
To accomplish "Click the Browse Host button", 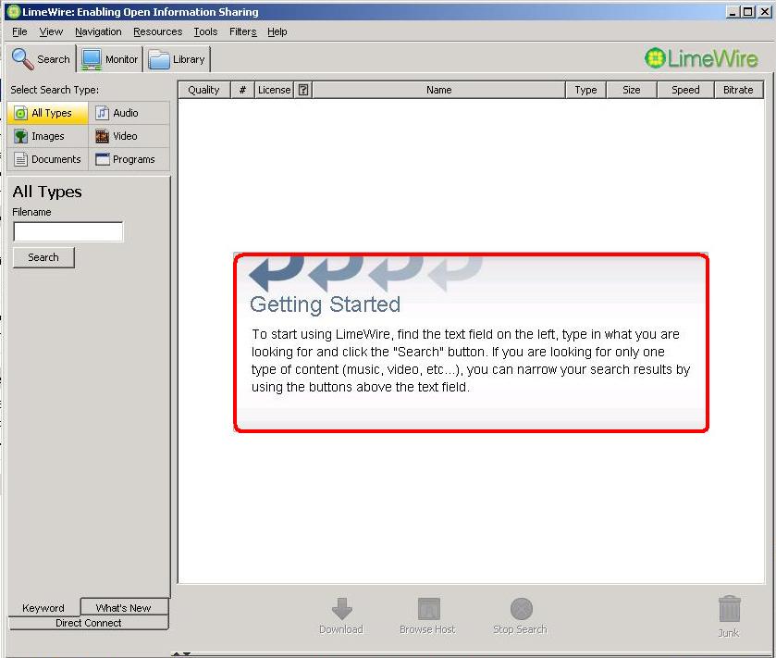I will [427, 616].
